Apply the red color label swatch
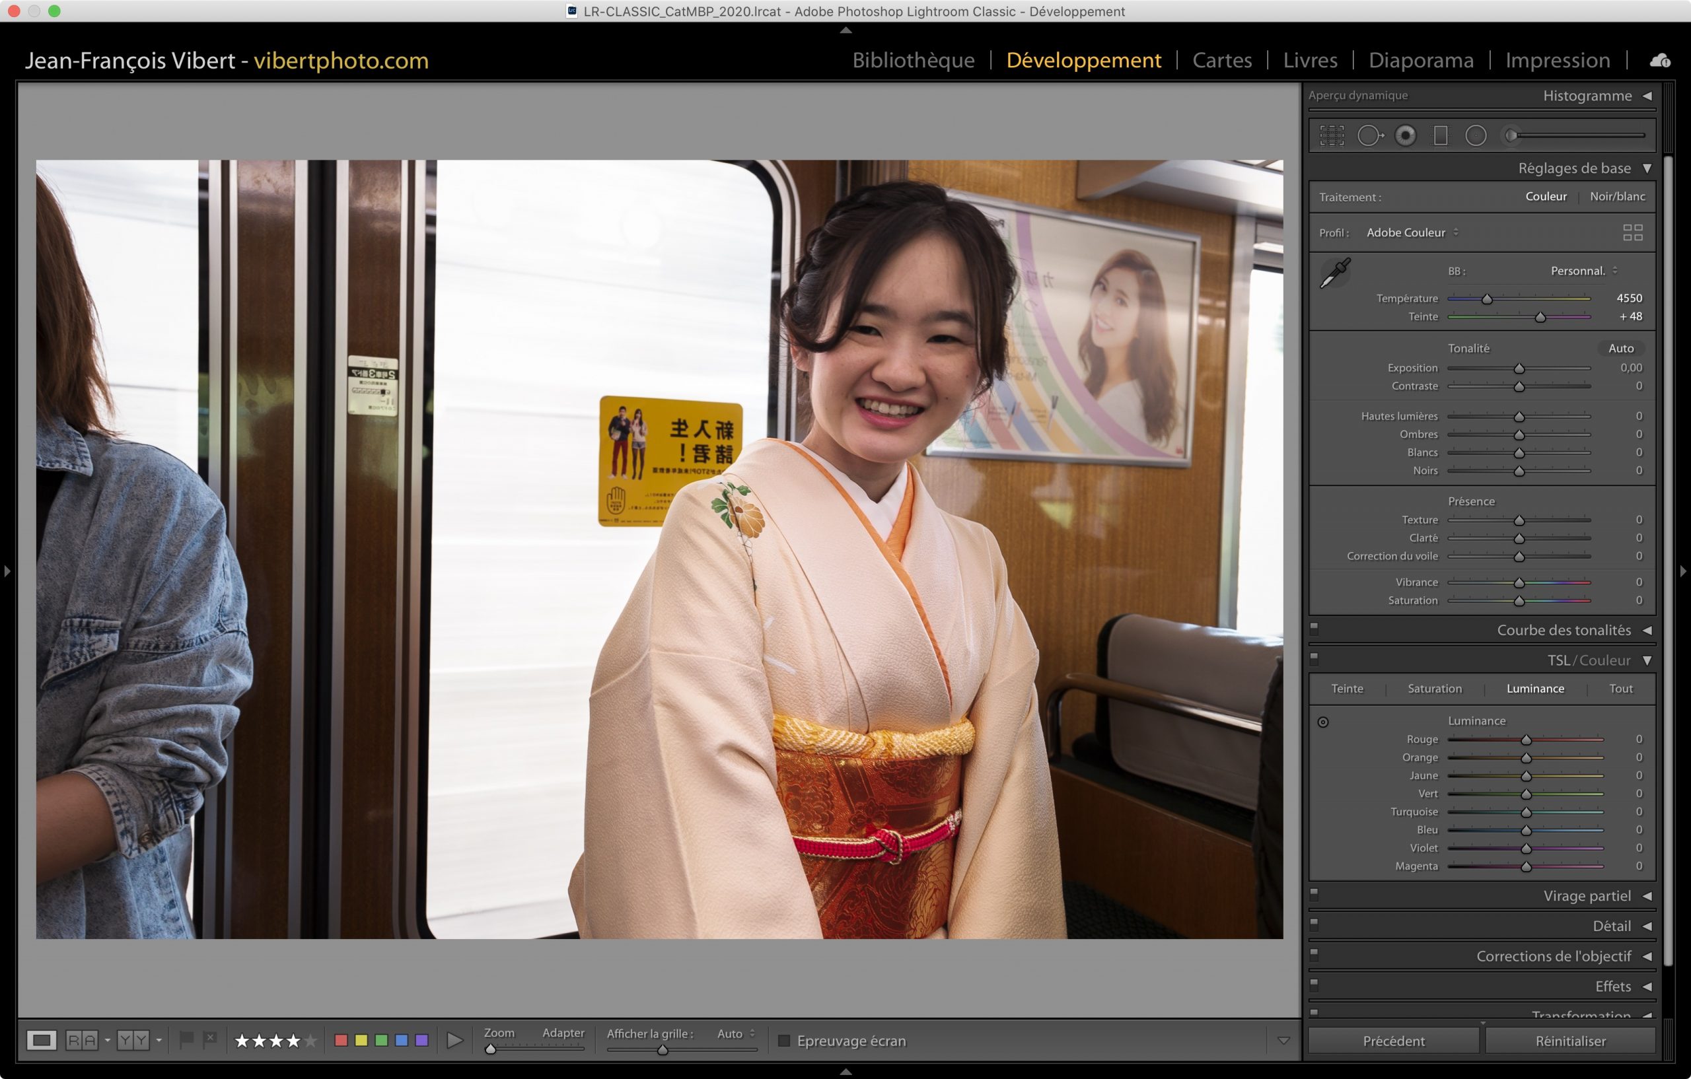The height and width of the screenshot is (1079, 1691). click(x=342, y=1041)
